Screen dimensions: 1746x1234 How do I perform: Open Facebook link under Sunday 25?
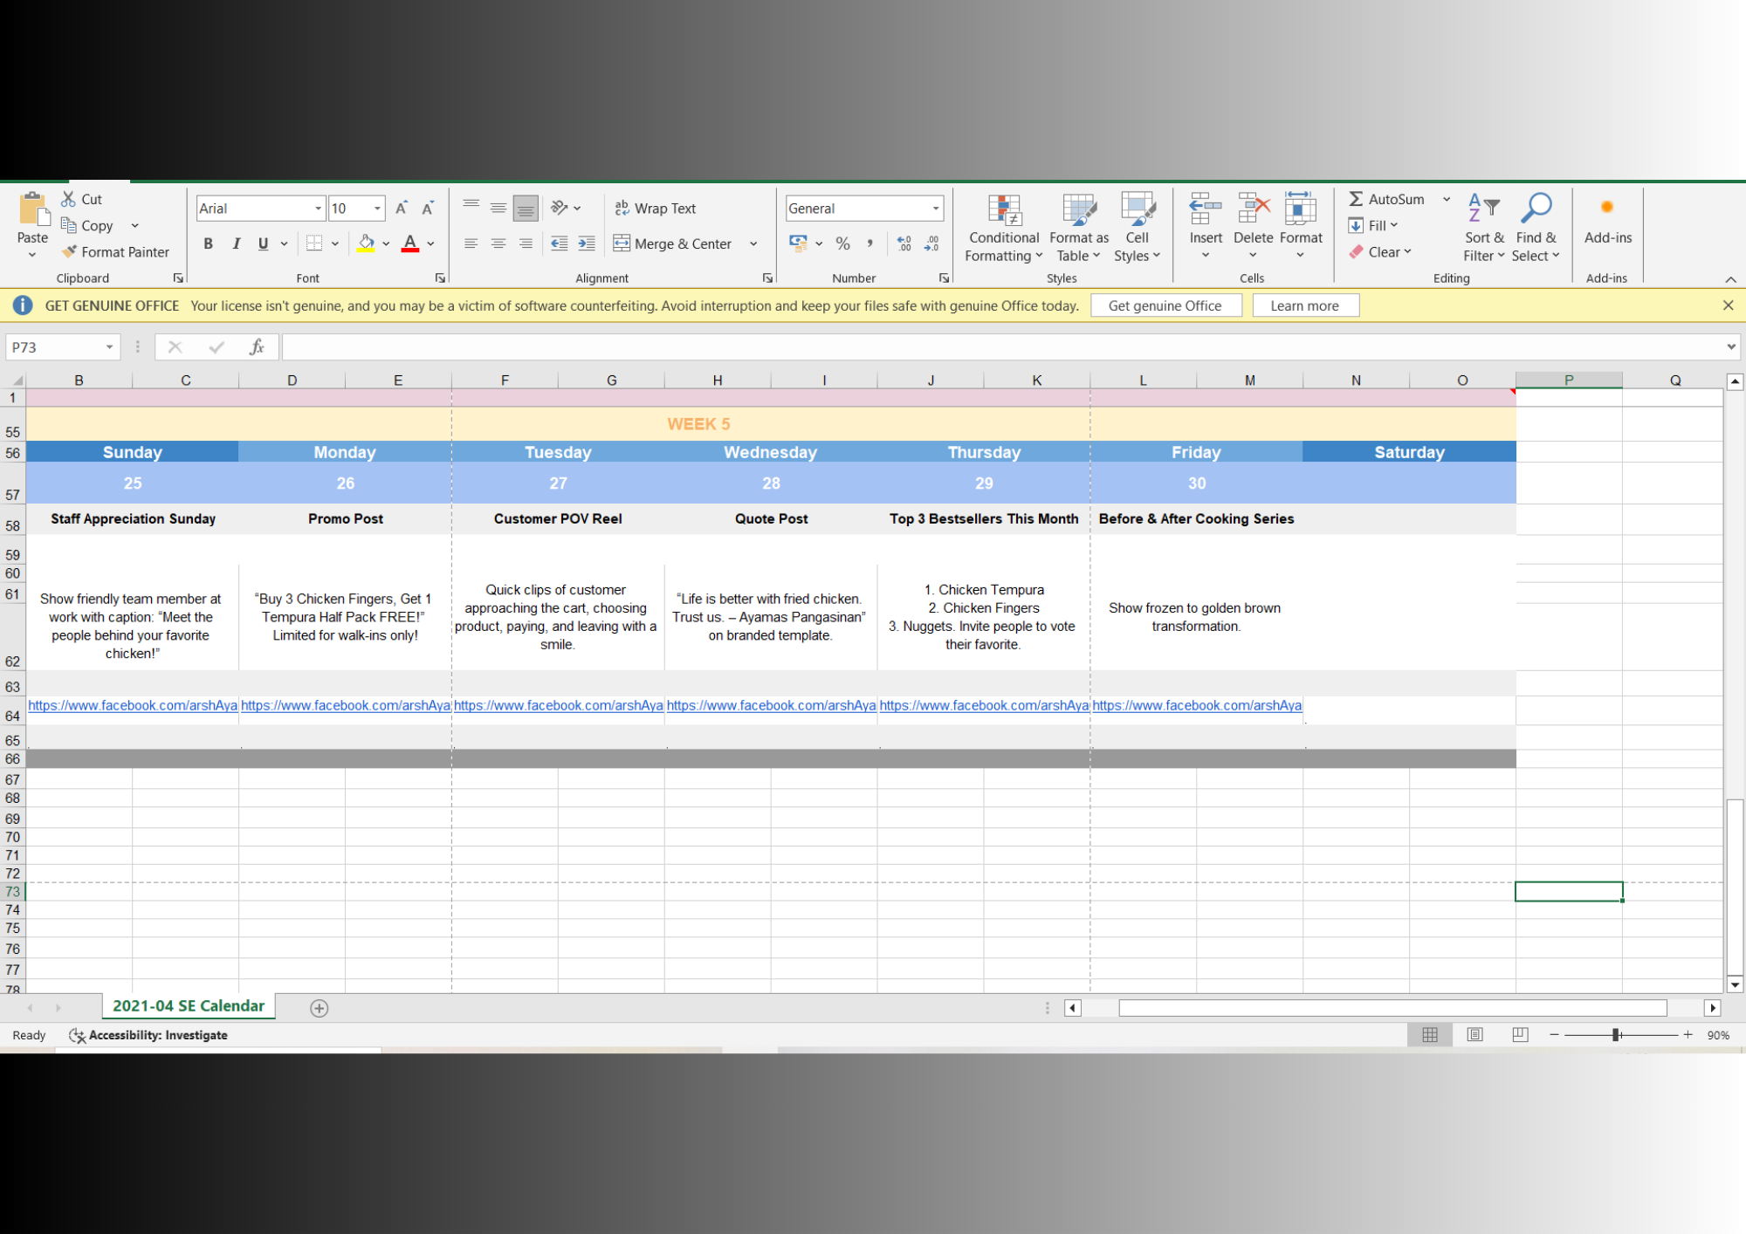pyautogui.click(x=133, y=705)
